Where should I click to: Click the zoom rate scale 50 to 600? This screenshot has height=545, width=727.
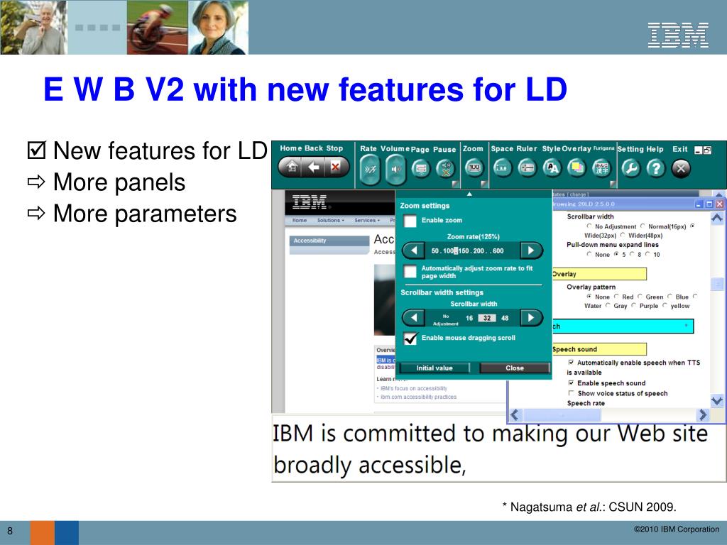[467, 251]
